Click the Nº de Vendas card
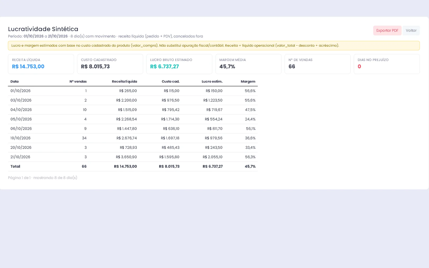The width and height of the screenshot is (429, 268). (317, 64)
